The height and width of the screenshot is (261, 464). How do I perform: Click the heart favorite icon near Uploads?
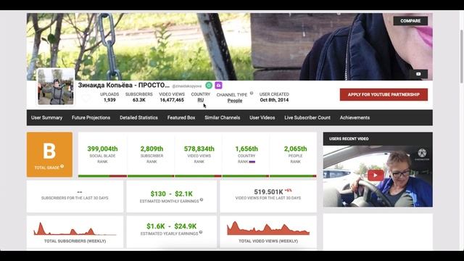tap(86, 98)
